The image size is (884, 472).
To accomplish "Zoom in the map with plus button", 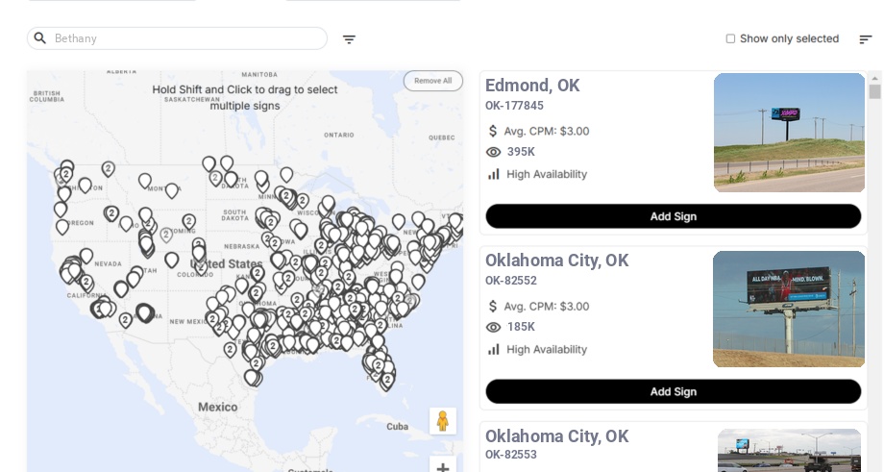I will click(x=442, y=467).
